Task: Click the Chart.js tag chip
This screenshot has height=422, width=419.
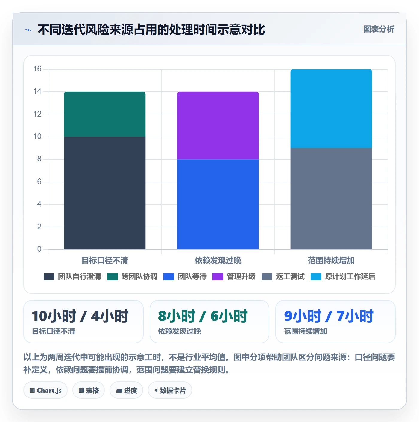Action: 45,390
